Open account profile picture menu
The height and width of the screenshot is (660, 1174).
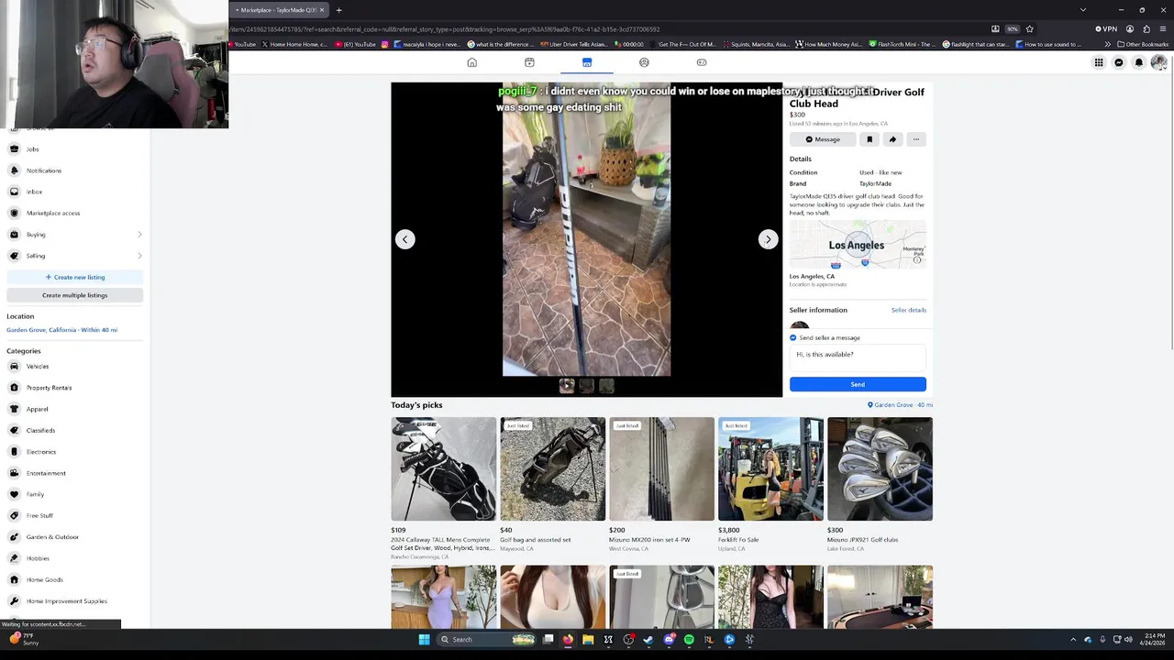[1158, 62]
